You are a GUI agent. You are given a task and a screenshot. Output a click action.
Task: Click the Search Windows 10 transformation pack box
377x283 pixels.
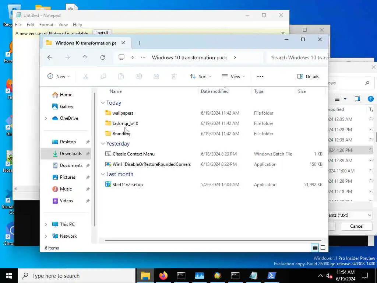(x=297, y=57)
